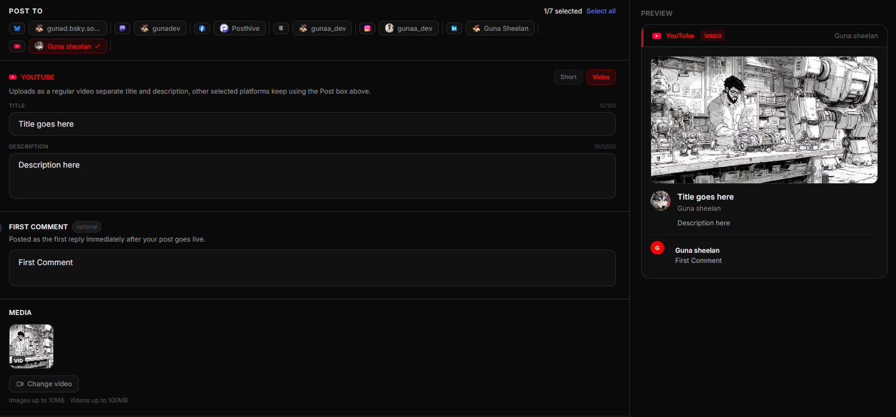Click the YouTube icon beside the YOUTUBE section heading

[x=13, y=77]
